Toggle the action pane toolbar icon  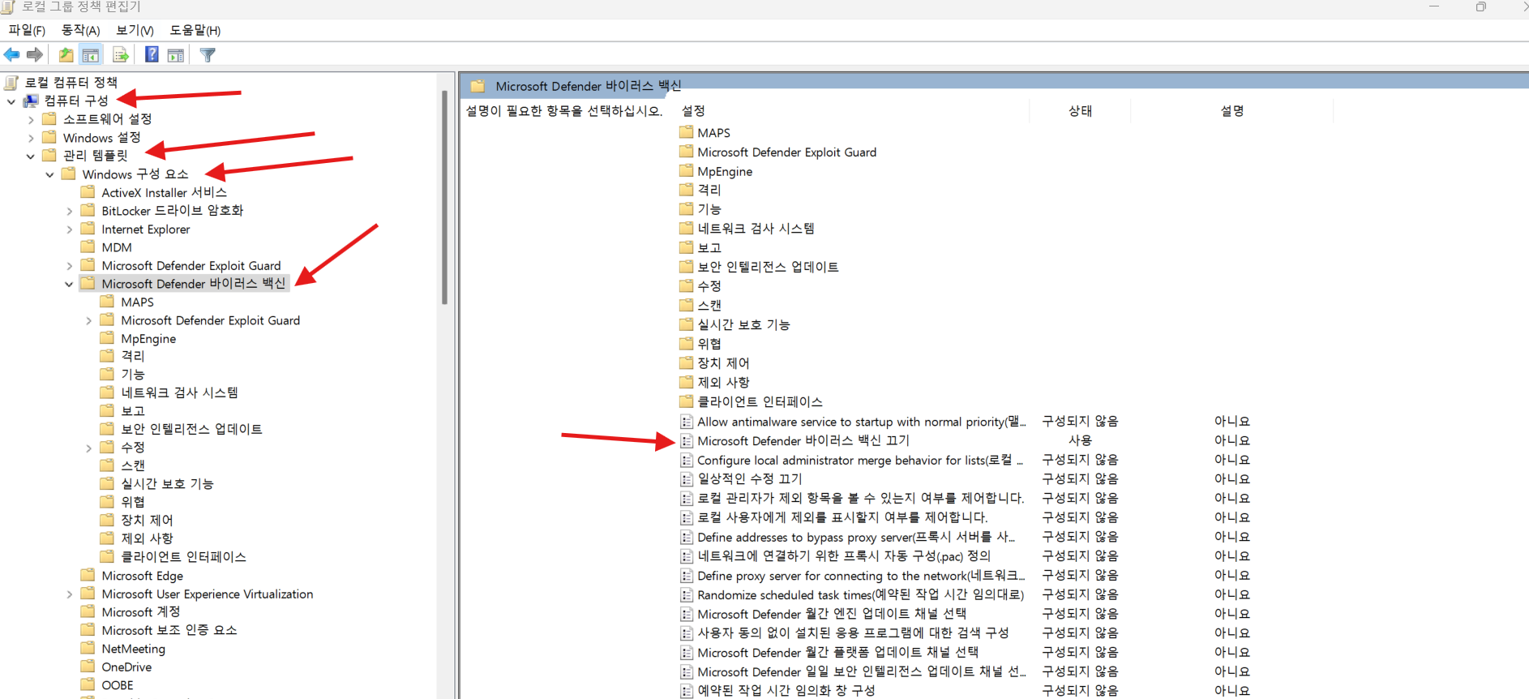pyautogui.click(x=176, y=54)
